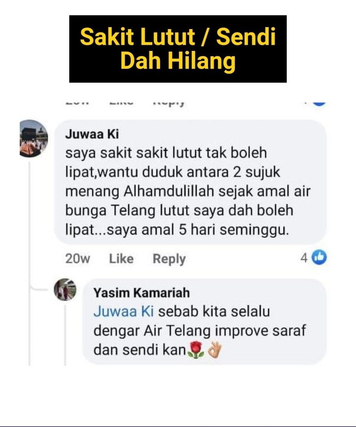
Task: Open the 20w timestamp of Juwaa Ki's comment
Action: tap(77, 259)
